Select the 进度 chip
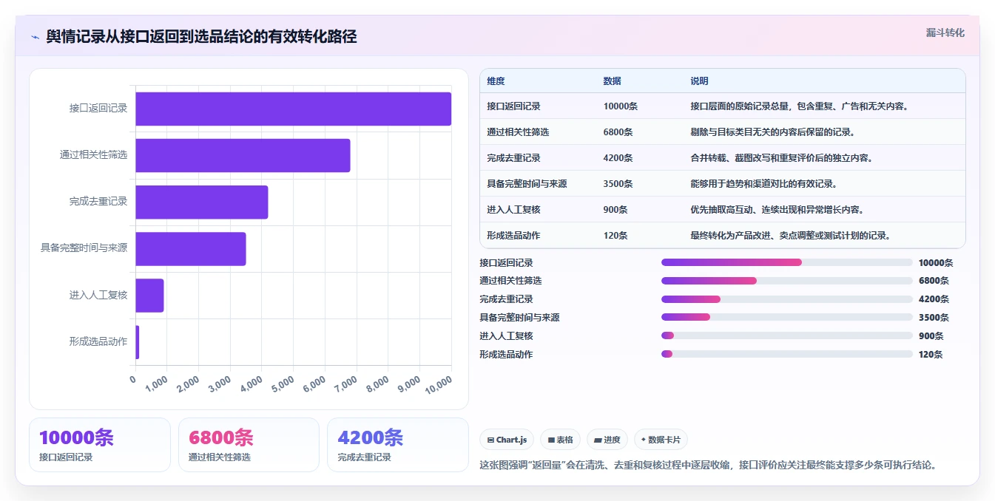The height and width of the screenshot is (501, 995). coord(607,440)
